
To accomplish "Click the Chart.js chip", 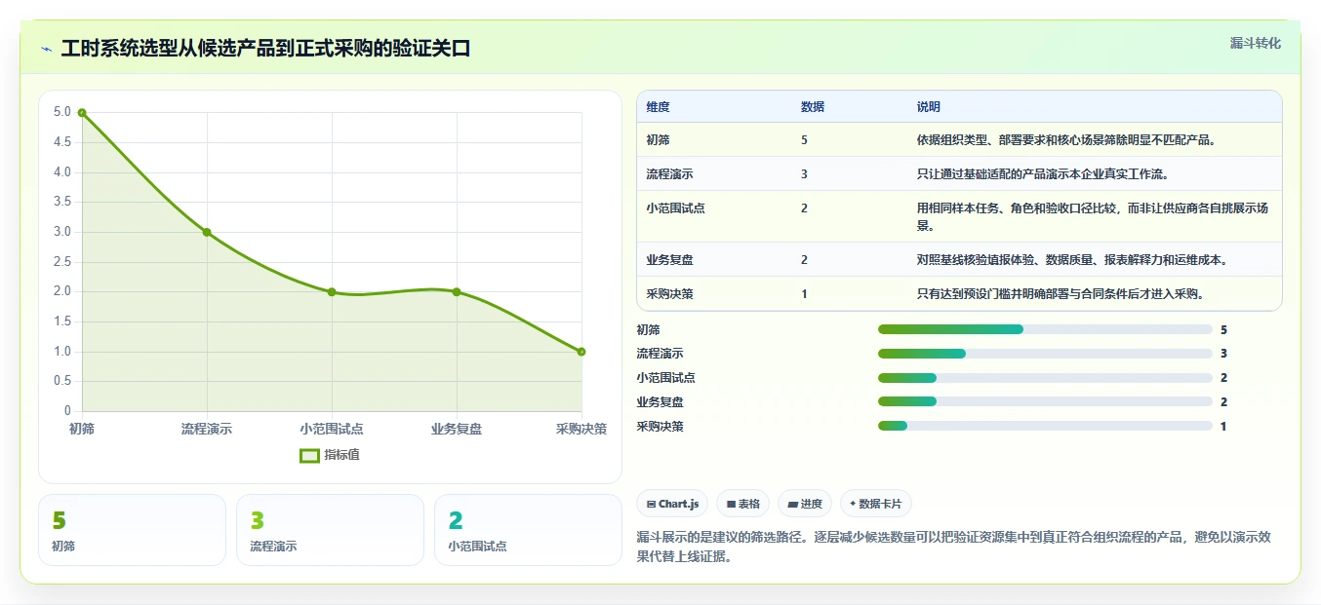I will [672, 504].
